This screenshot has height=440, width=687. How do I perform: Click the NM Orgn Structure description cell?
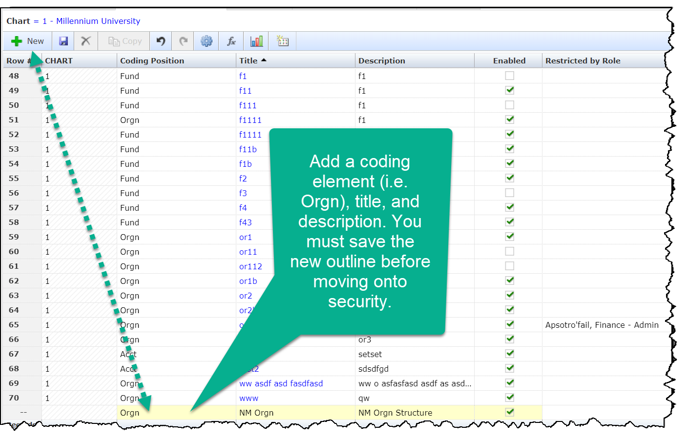coord(395,413)
